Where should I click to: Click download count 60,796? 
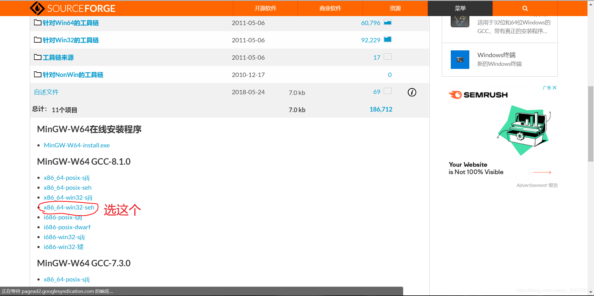(371, 23)
